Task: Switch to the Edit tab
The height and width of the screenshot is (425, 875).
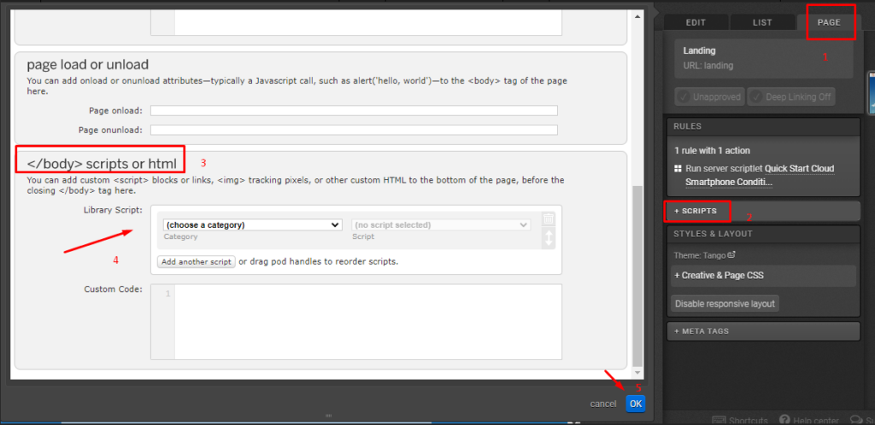Action: 696,23
